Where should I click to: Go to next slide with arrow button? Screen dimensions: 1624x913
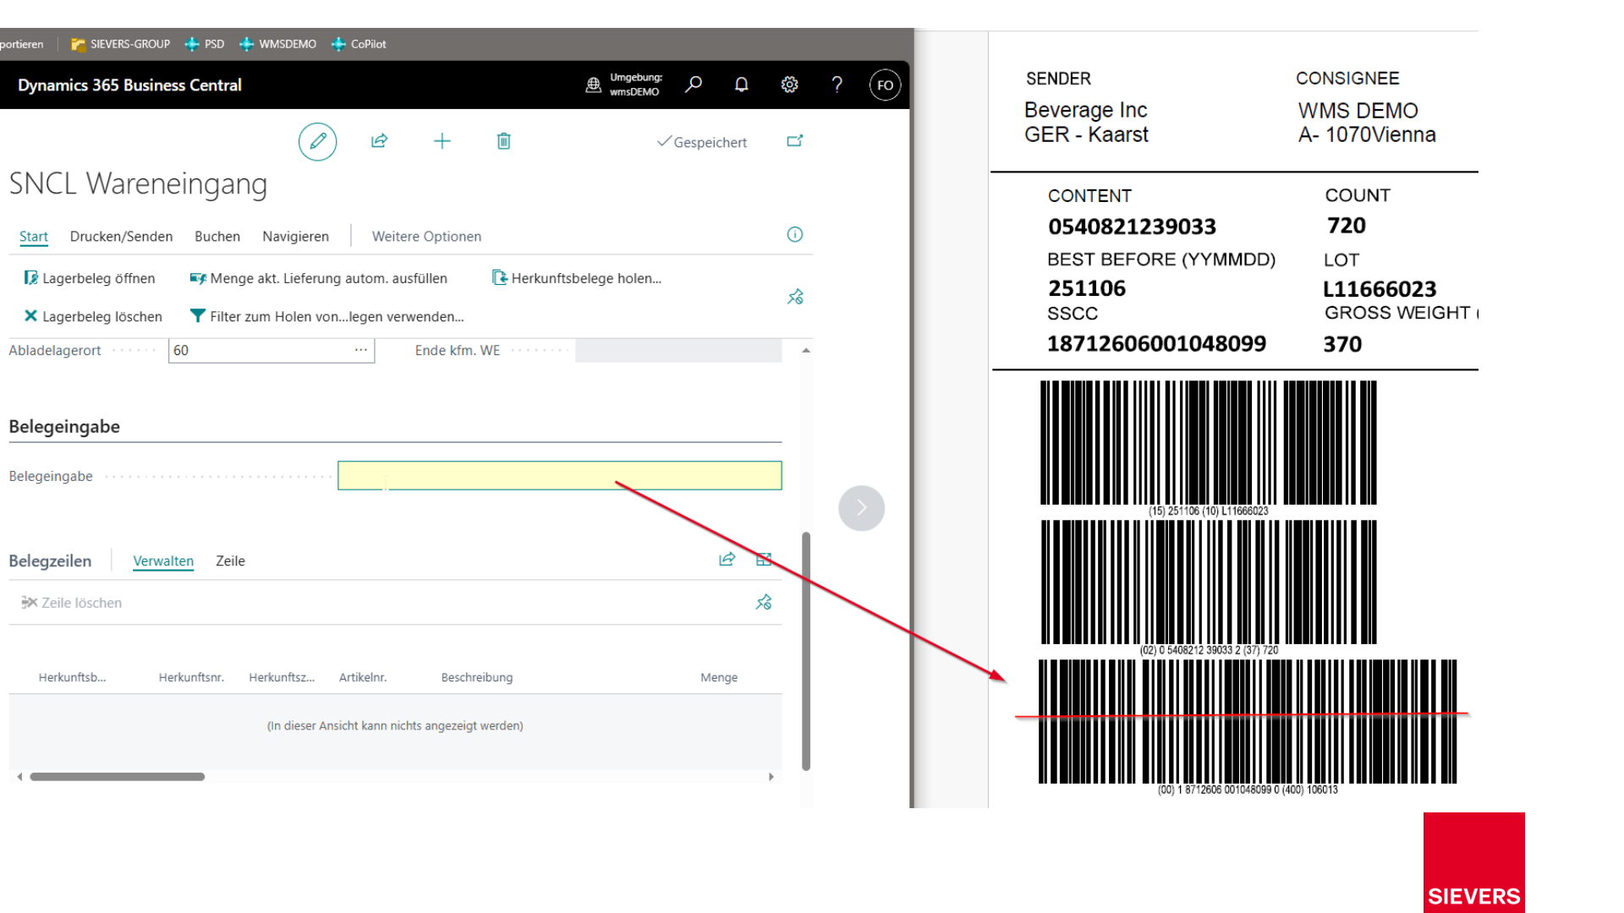[861, 507]
